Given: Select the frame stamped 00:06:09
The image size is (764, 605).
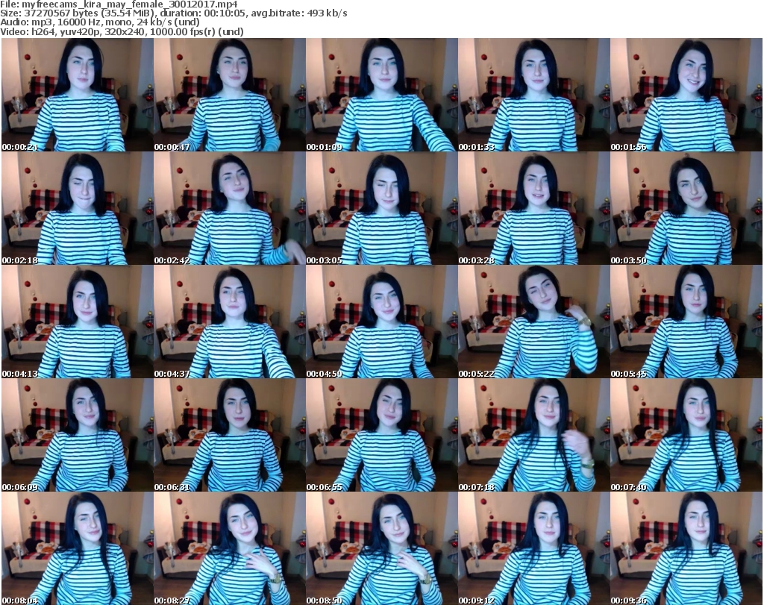Looking at the screenshot, I should (x=78, y=435).
